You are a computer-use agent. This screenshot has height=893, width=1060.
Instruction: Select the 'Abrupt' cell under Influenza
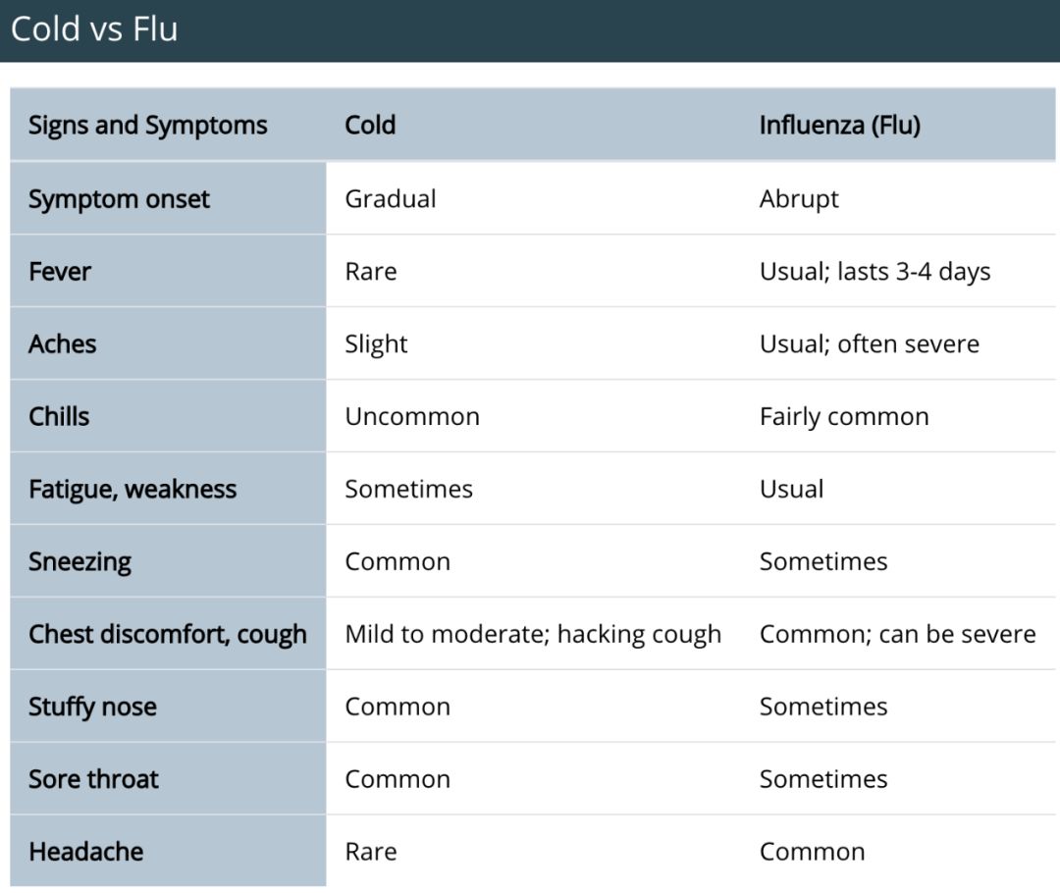pyautogui.click(x=799, y=199)
